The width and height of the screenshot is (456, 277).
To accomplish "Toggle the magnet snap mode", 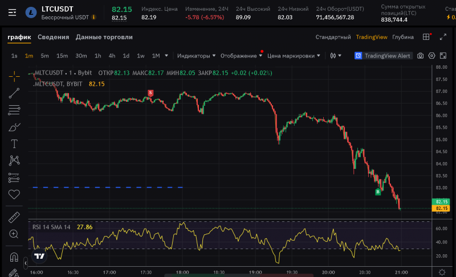I will (x=14, y=257).
